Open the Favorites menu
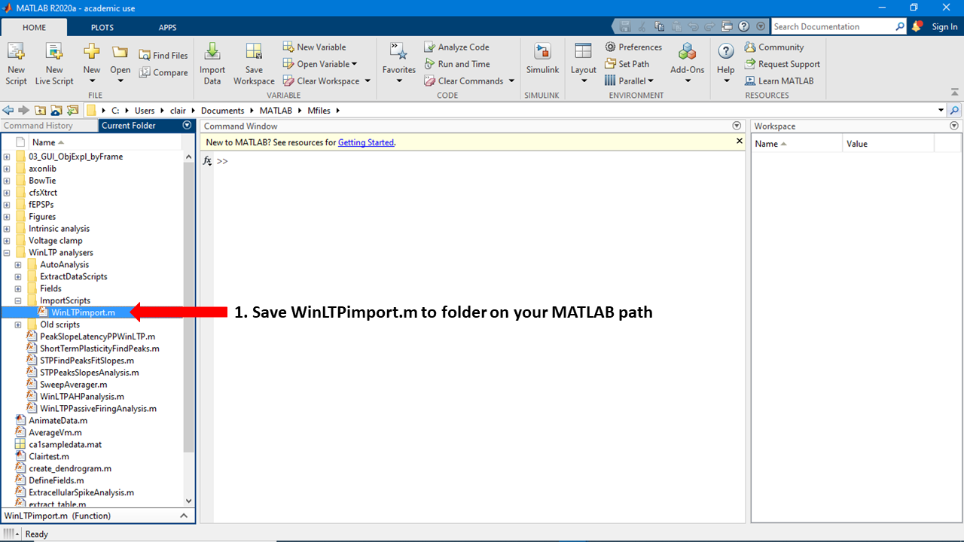Viewport: 964px width, 542px height. pyautogui.click(x=399, y=64)
